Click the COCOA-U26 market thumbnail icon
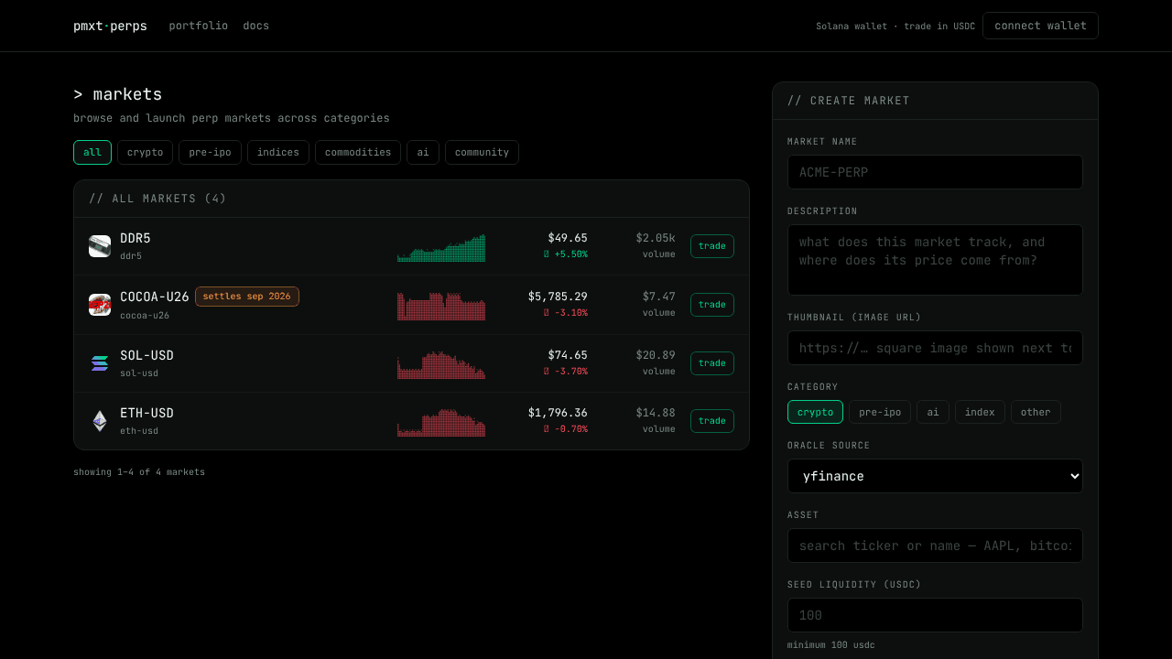The height and width of the screenshot is (659, 1172). (x=100, y=305)
